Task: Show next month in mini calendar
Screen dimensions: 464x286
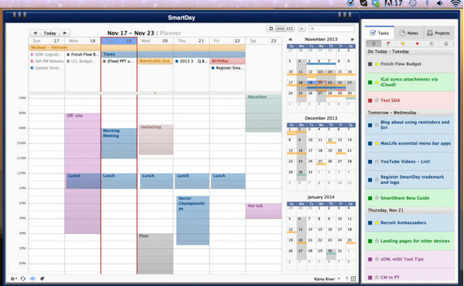Action: (353, 39)
